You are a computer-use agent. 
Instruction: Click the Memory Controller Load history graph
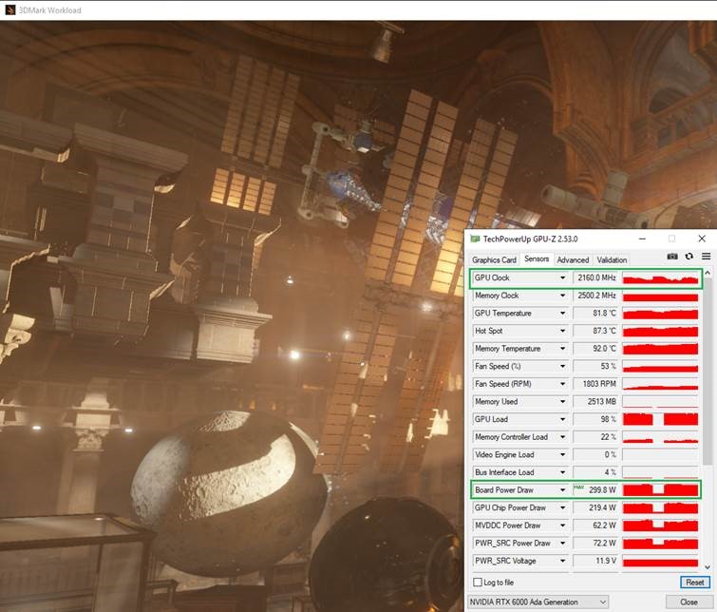(x=660, y=437)
